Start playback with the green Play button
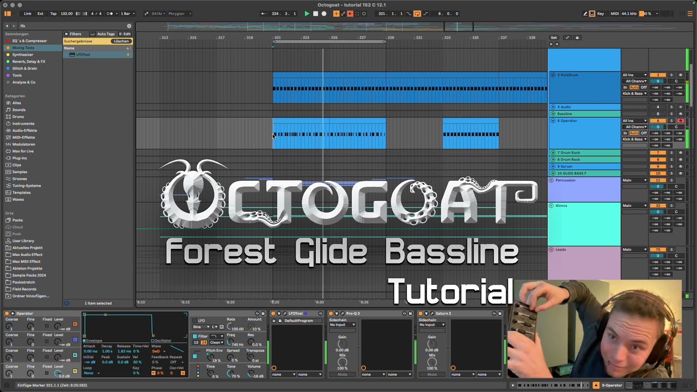The image size is (697, 392). [x=307, y=14]
